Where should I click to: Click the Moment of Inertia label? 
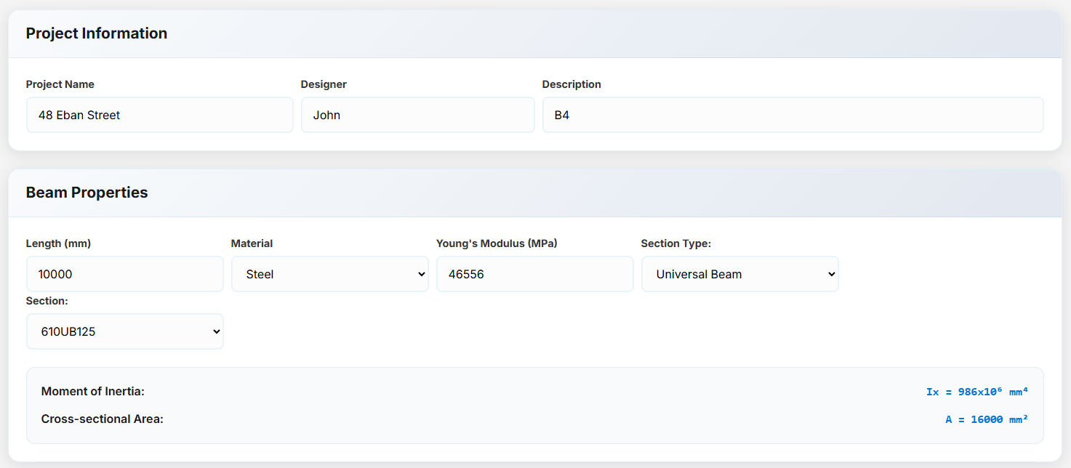tap(93, 392)
